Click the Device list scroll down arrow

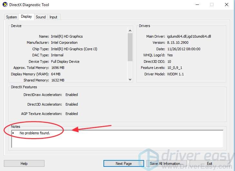pyautogui.click(x=130, y=79)
